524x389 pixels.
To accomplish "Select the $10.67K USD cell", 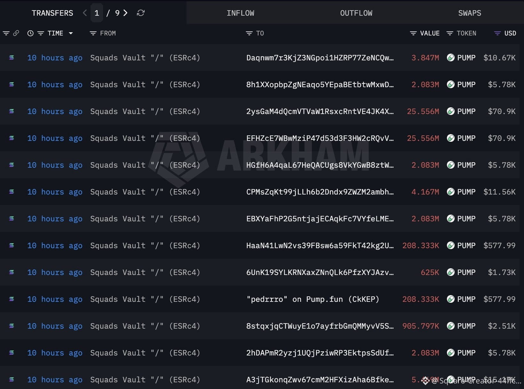I will [x=500, y=58].
